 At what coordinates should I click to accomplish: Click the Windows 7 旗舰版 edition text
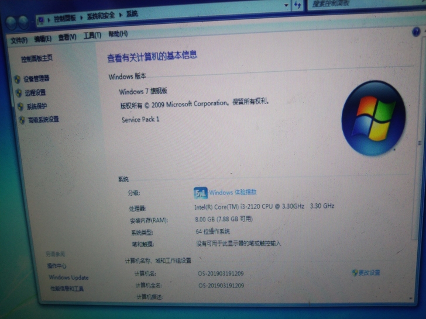143,91
